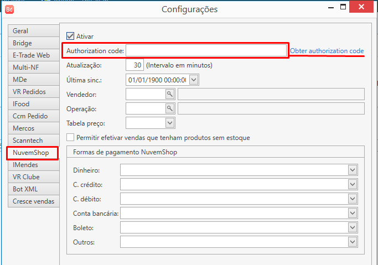Click the Atualização interval minutes field

pyautogui.click(x=134, y=65)
